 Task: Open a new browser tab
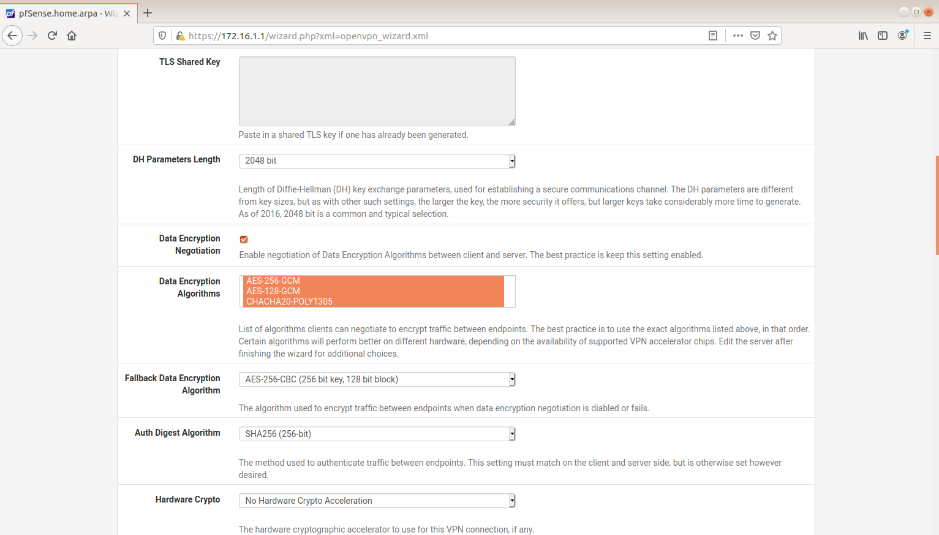point(148,13)
